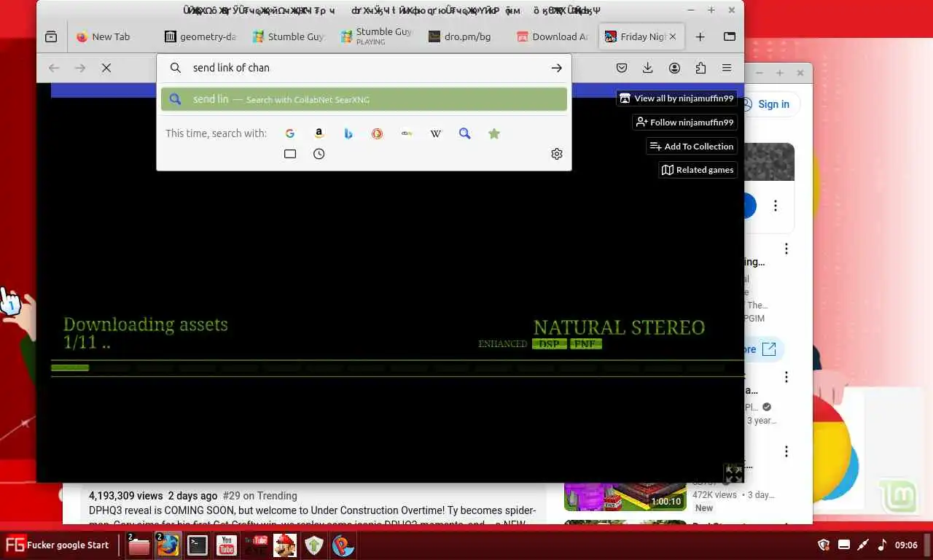The height and width of the screenshot is (560, 933).
Task: Open the file manager in the taskbar
Action: (138, 545)
